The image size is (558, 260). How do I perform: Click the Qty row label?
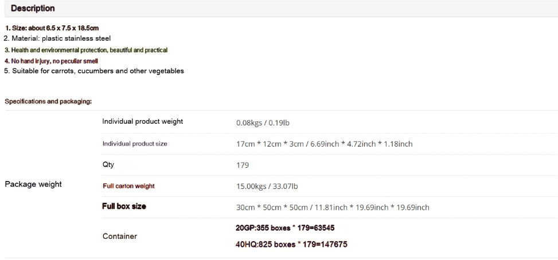point(108,165)
